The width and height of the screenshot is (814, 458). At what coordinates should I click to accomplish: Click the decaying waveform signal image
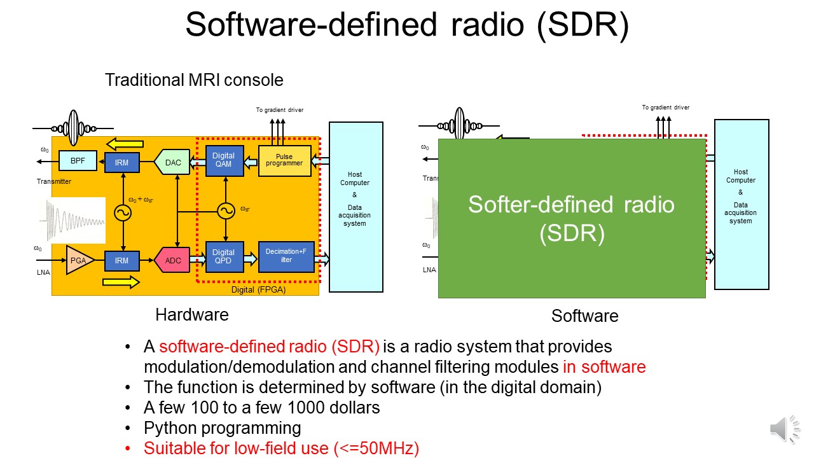[x=72, y=220]
